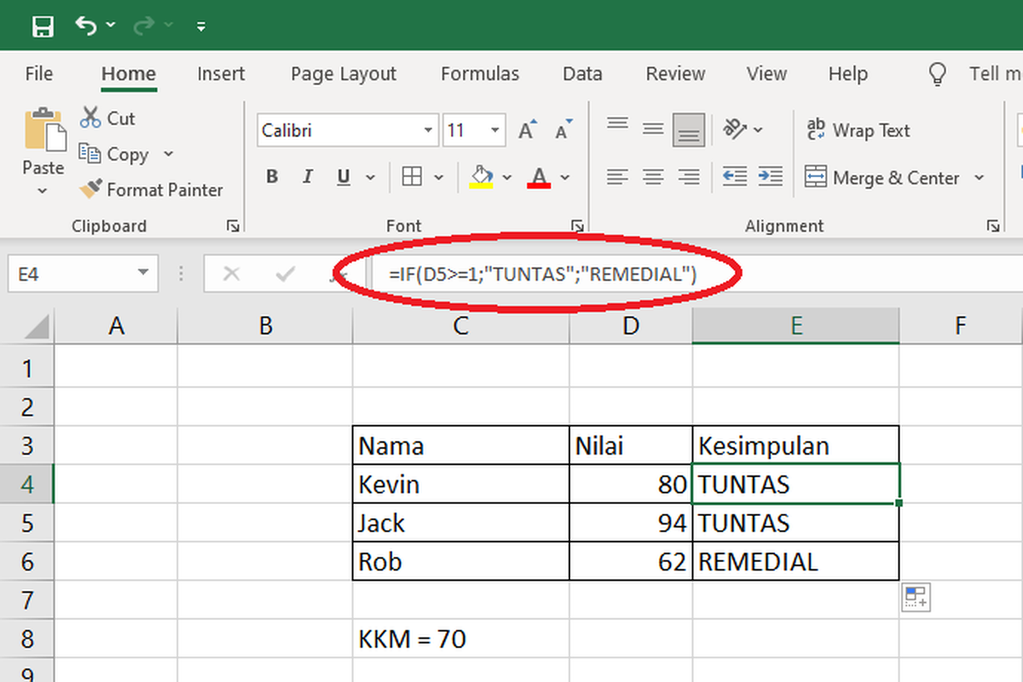Open the Data ribbon tab
The height and width of the screenshot is (682, 1023).
pyautogui.click(x=581, y=74)
